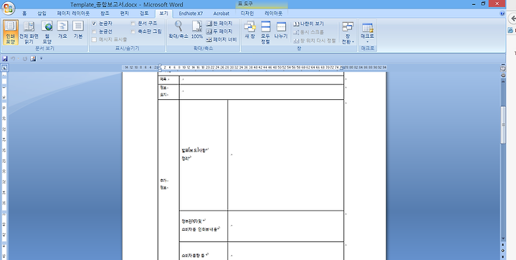Viewport: 516px width, 260px height.
Task: Switch to 인쇄 모양 print layout view
Action: 11,32
